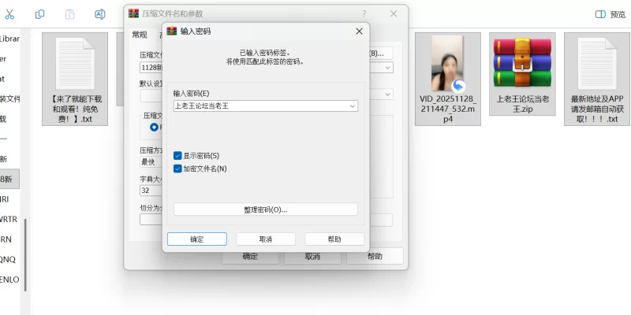Toggle the 加密文件名 checkbox

[x=177, y=169]
